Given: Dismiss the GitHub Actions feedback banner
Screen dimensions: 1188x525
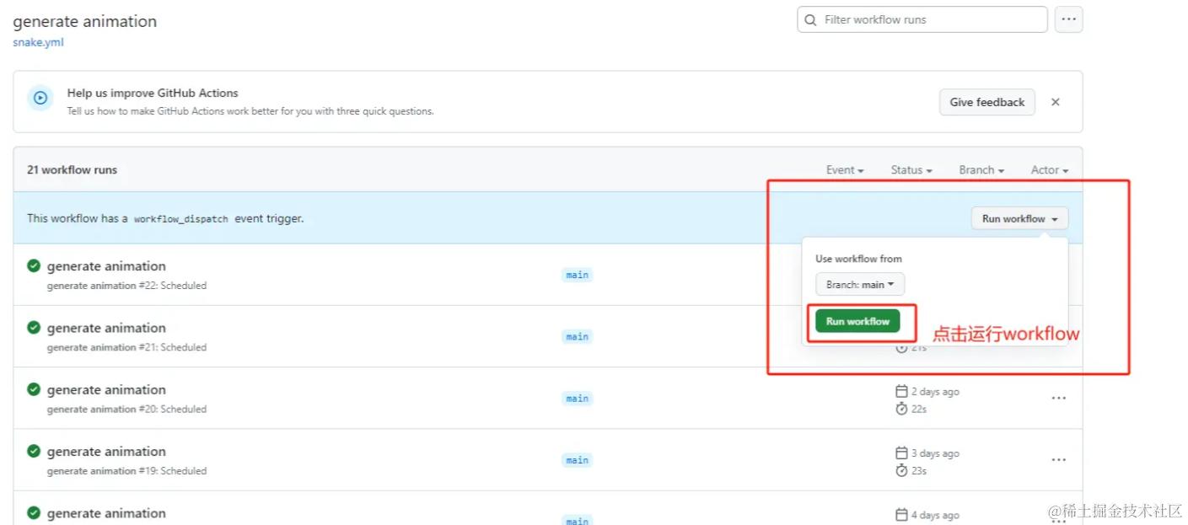Looking at the screenshot, I should [x=1055, y=102].
